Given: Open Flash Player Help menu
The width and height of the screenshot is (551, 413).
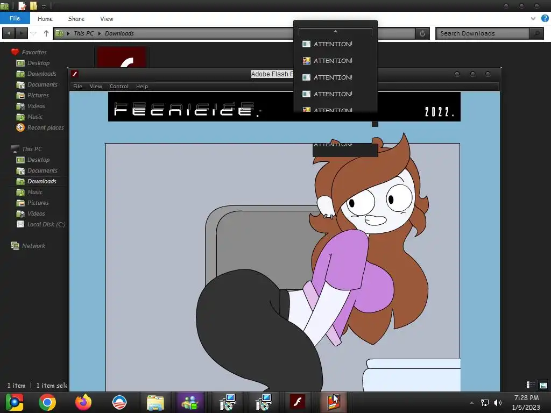Looking at the screenshot, I should tap(142, 87).
